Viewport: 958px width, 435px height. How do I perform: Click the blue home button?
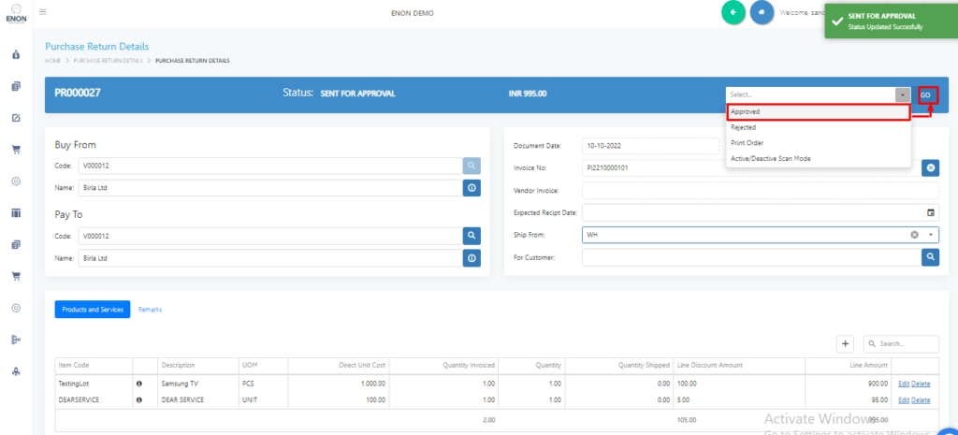(x=762, y=12)
